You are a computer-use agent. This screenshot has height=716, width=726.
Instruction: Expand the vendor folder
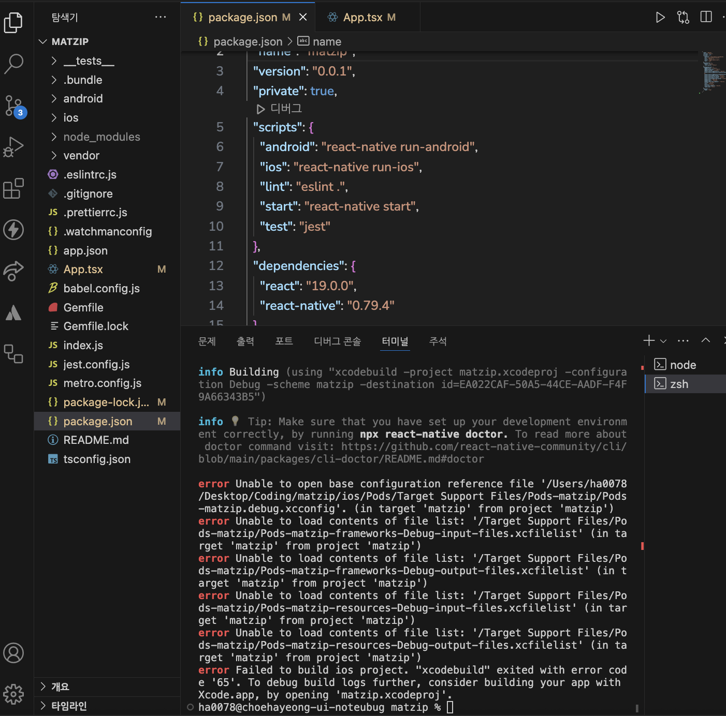click(107, 155)
